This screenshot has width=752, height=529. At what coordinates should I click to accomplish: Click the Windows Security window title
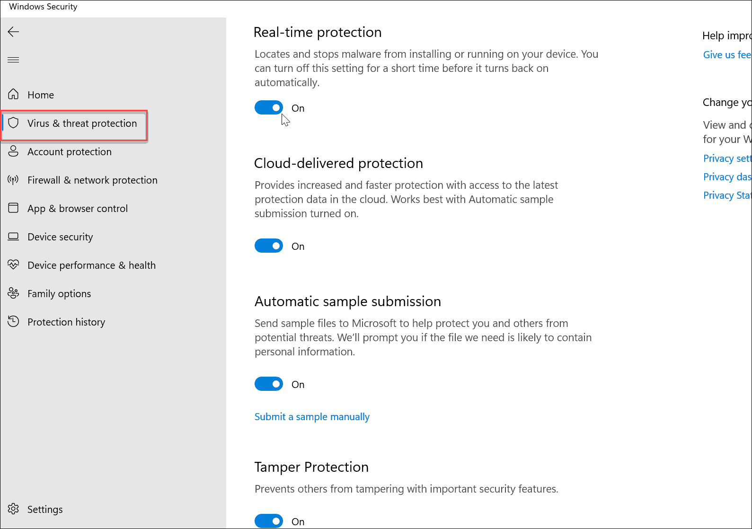click(x=43, y=7)
